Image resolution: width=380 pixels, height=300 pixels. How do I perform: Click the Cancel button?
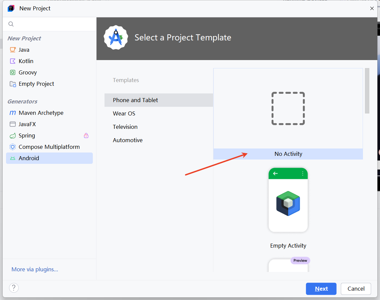click(x=356, y=289)
